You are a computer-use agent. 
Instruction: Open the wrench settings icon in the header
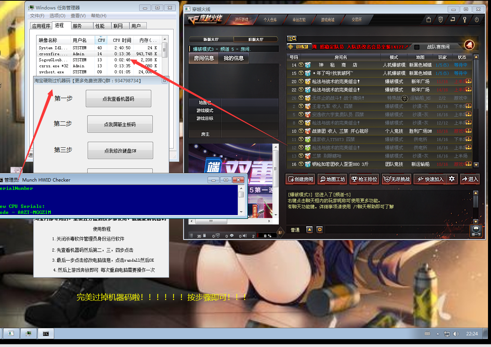coord(465,20)
